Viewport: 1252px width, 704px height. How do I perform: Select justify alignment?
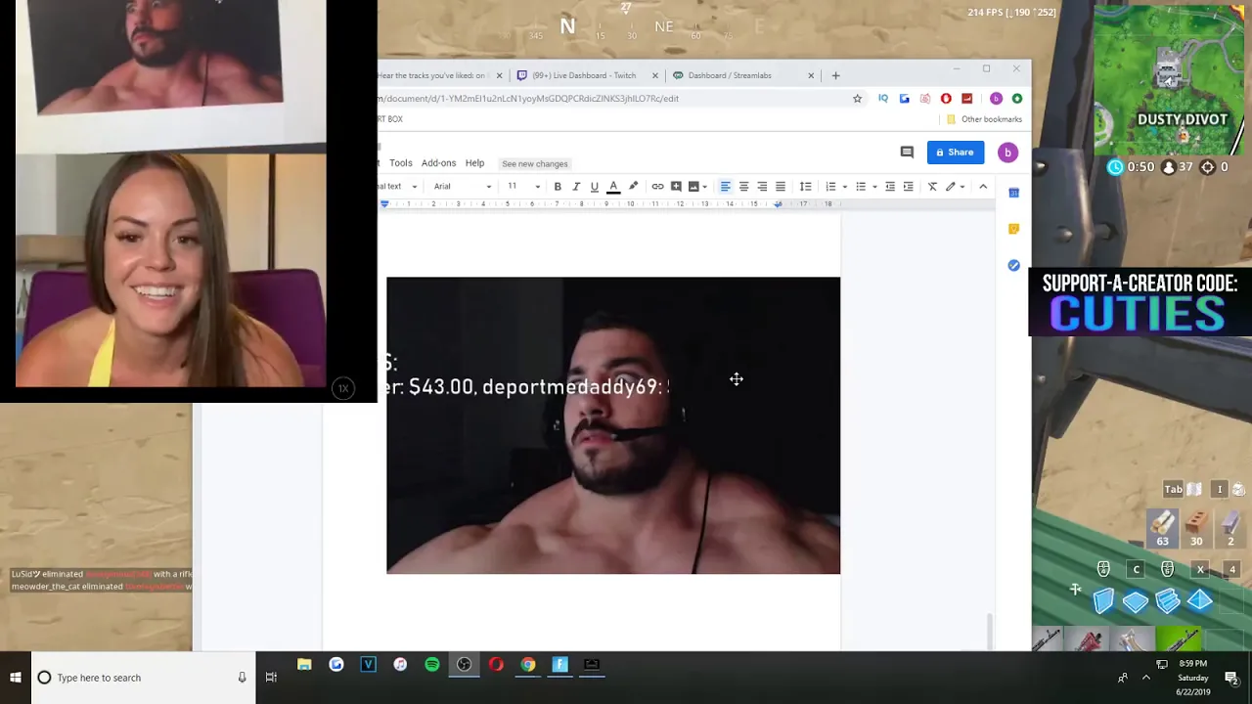pyautogui.click(x=781, y=187)
